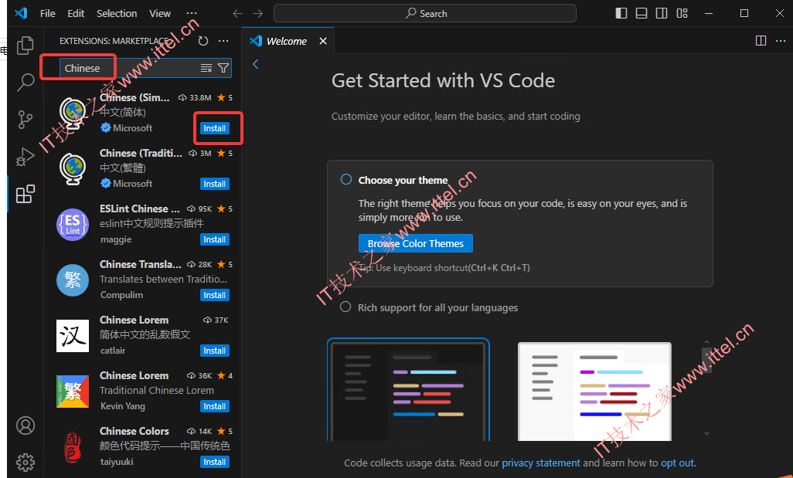
Task: Open the Extensions panel more actions menu
Action: tap(223, 41)
